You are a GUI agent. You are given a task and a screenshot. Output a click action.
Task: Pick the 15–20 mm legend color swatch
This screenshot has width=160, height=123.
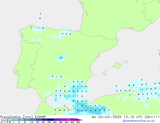[39, 120]
